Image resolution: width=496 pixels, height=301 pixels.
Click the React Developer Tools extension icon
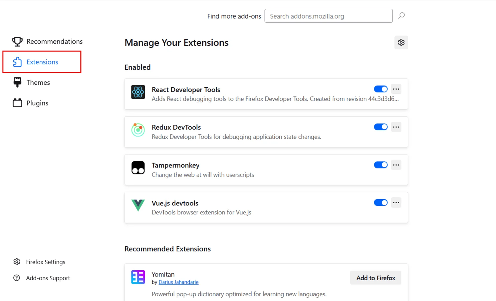(x=138, y=92)
